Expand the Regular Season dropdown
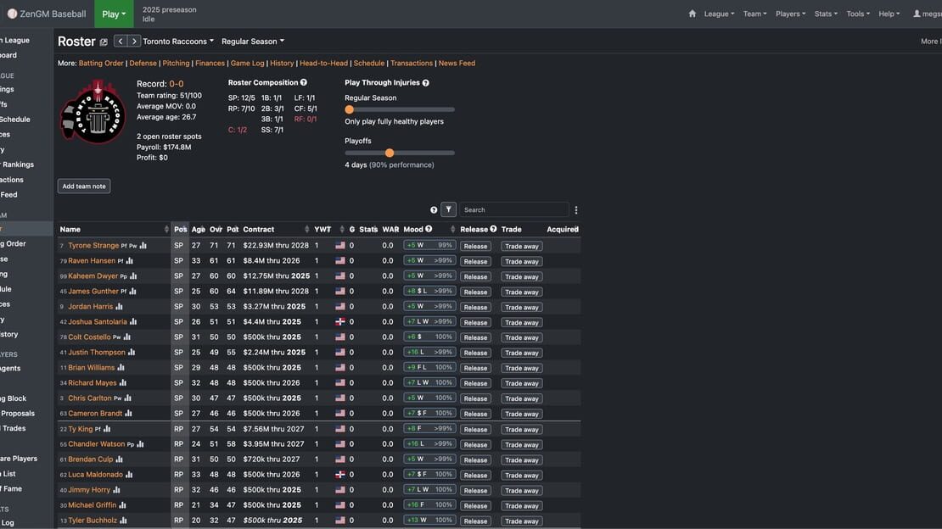The image size is (942, 529). pos(252,42)
